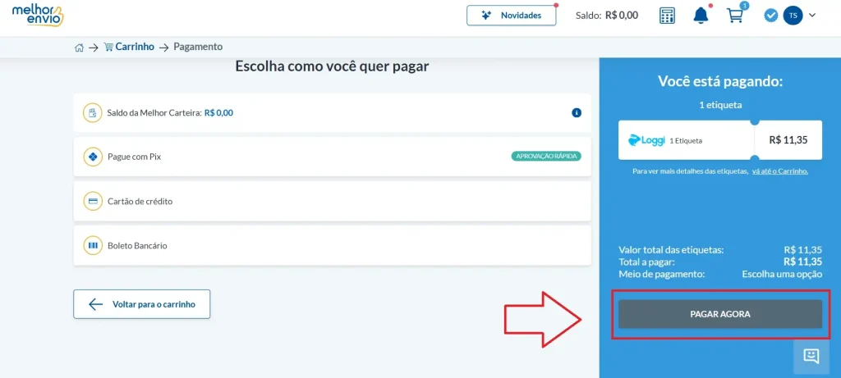
Task: Open the shopping cart icon
Action: (734, 16)
